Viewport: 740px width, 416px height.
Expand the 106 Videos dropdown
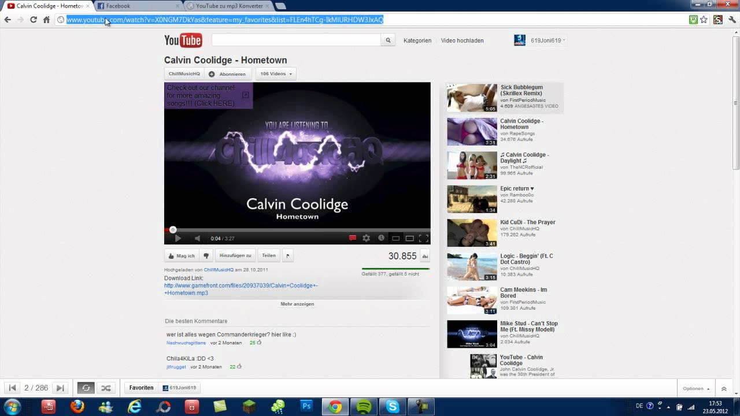[x=276, y=74]
